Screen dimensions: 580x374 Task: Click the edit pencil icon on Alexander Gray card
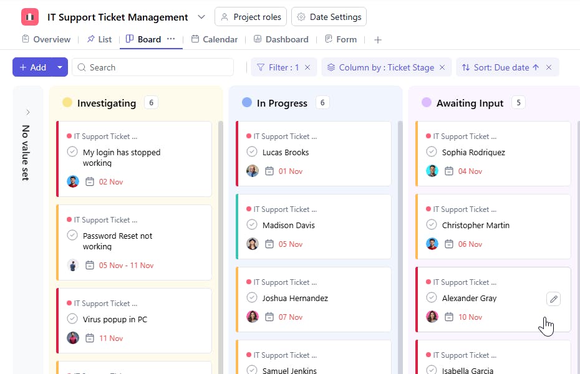[x=553, y=299]
